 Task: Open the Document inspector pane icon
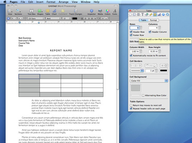click(x=130, y=15)
